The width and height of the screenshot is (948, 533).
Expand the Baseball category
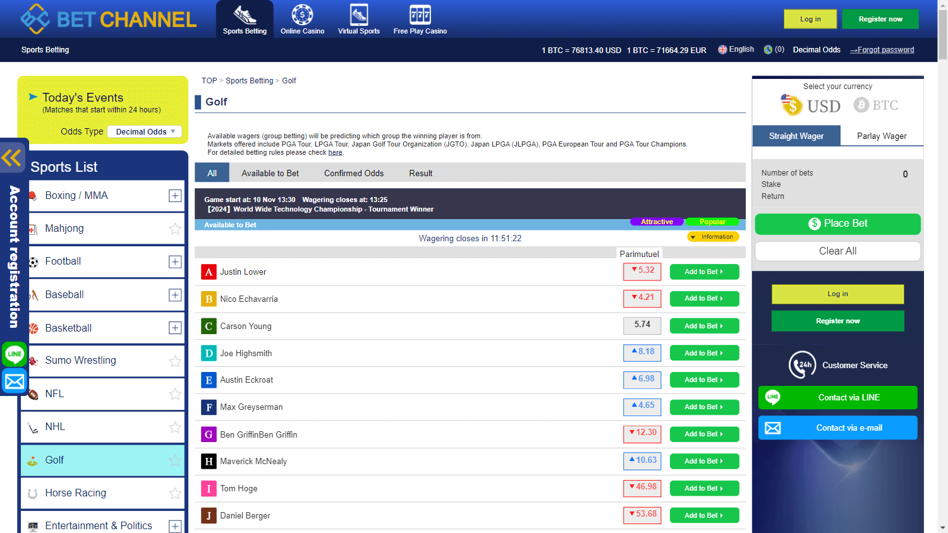[x=175, y=295]
